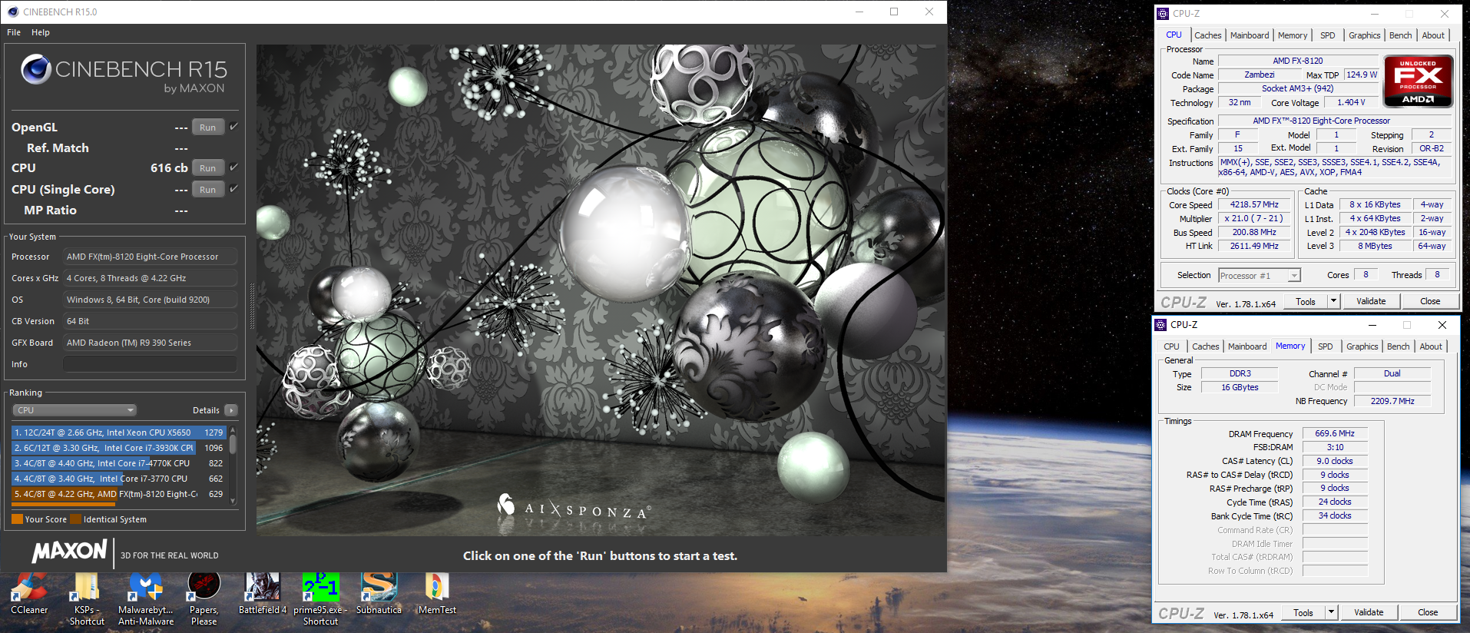Switch to Mainboard tab in upper CPU-Z window
Image resolution: width=1470 pixels, height=633 pixels.
[1250, 35]
